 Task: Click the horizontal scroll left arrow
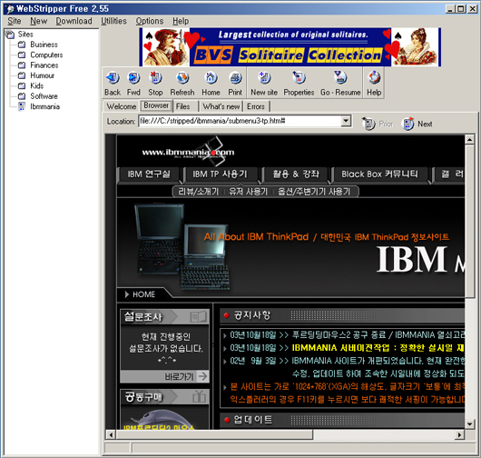pyautogui.click(x=111, y=434)
